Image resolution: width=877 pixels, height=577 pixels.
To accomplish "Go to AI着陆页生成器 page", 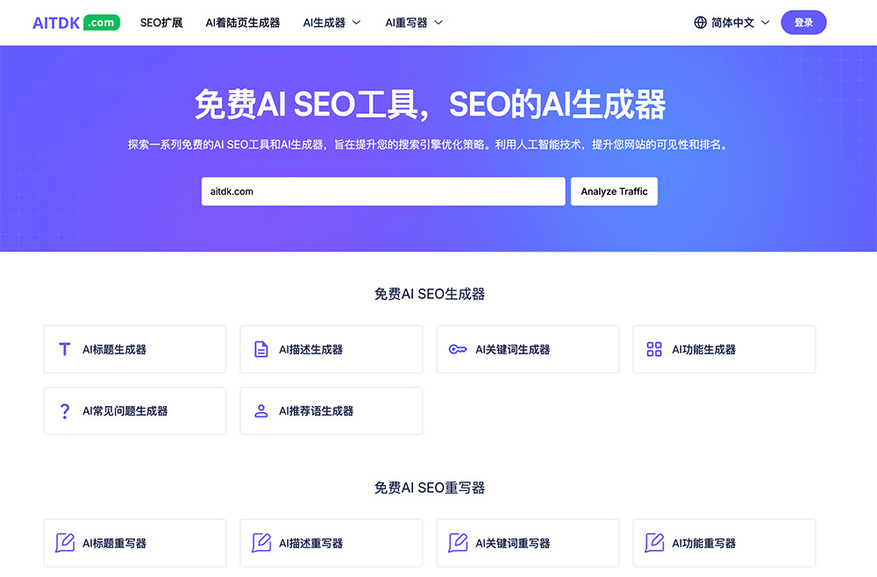I will 243,23.
